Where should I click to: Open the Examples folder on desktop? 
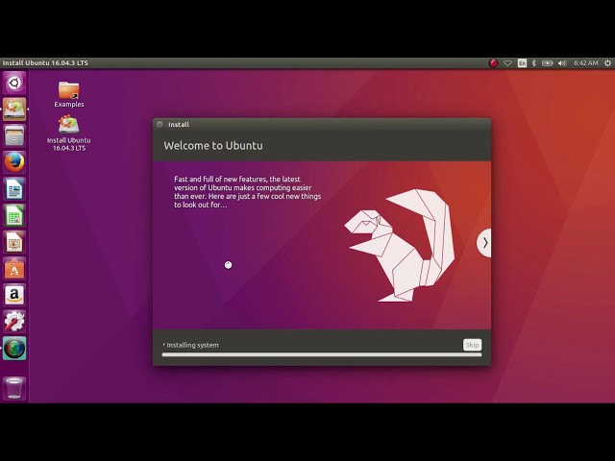69,94
